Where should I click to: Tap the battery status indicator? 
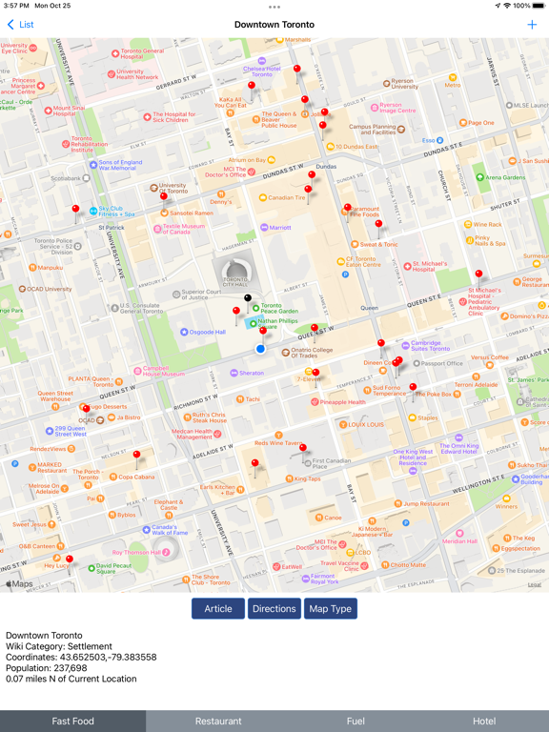[538, 6]
